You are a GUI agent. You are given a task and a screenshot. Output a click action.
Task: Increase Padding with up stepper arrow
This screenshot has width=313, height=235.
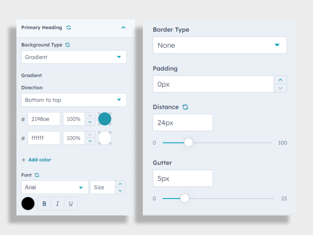(x=280, y=80)
